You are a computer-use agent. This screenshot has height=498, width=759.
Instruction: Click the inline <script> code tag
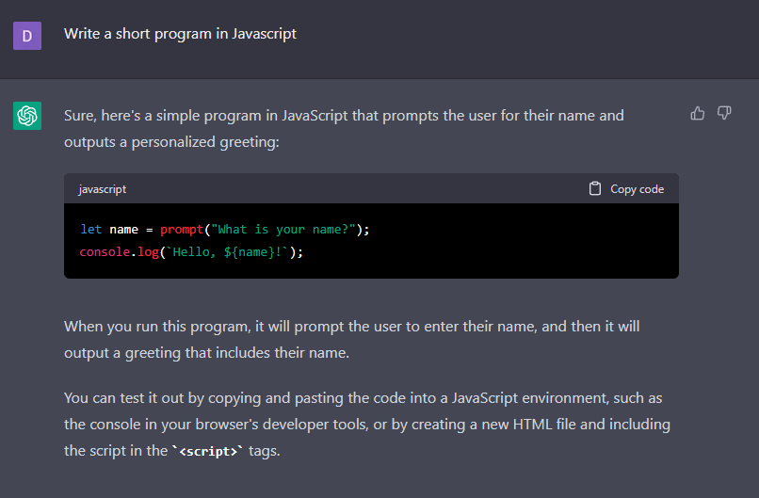(208, 451)
